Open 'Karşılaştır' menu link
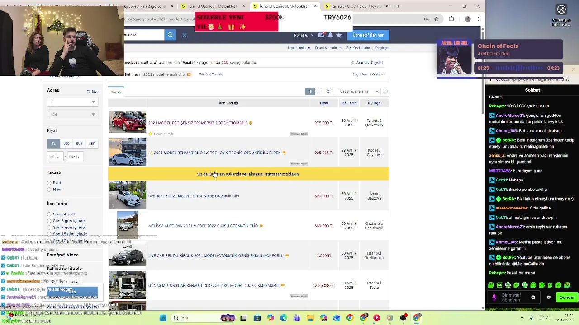 click(x=382, y=48)
